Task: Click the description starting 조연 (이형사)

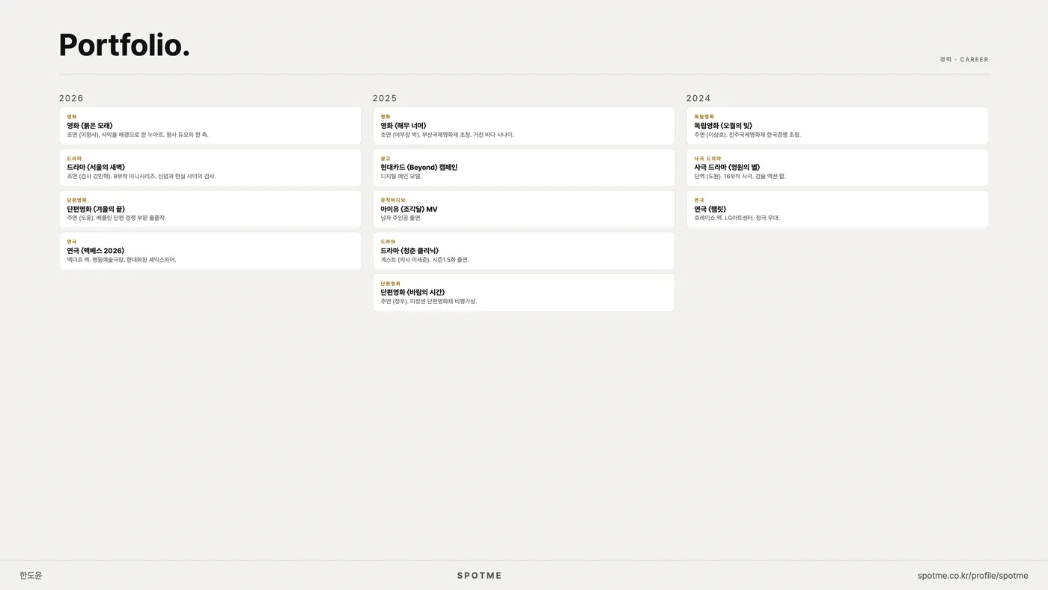Action: (138, 135)
